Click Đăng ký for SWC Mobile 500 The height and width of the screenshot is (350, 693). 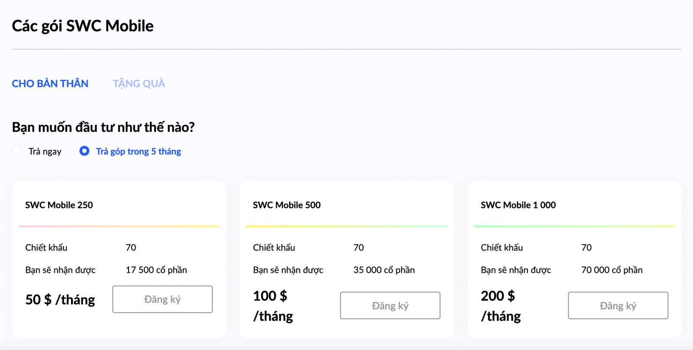(x=390, y=305)
